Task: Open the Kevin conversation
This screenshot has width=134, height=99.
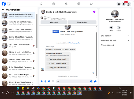Action: [18, 68]
